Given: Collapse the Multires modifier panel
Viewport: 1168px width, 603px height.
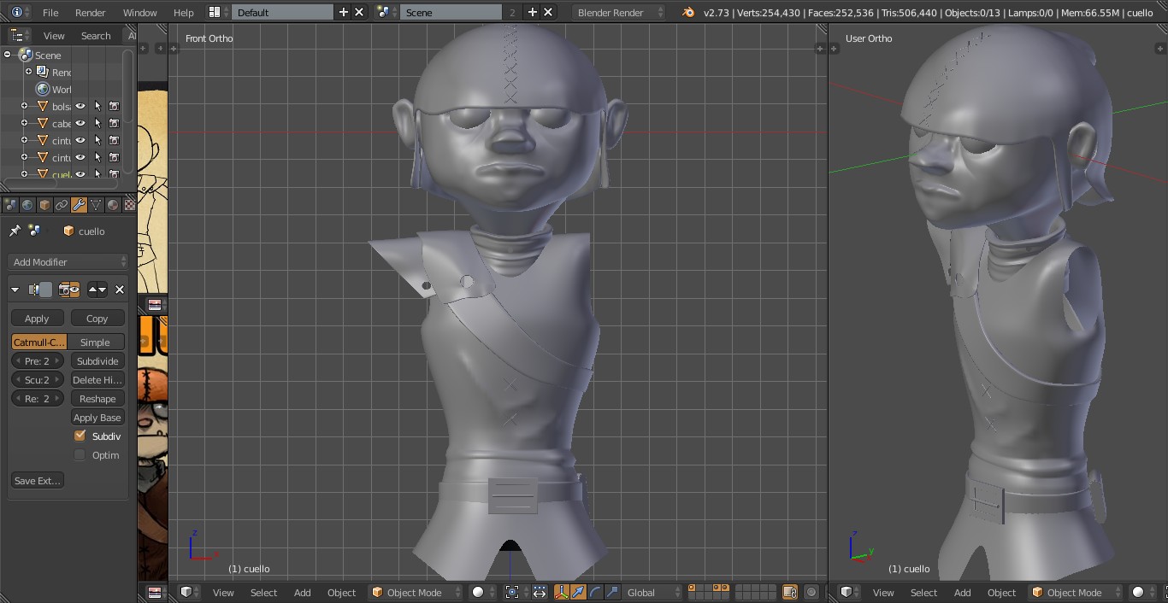Looking at the screenshot, I should [x=15, y=290].
